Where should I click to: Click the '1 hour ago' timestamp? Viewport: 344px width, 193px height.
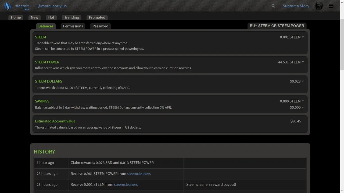pos(45,162)
